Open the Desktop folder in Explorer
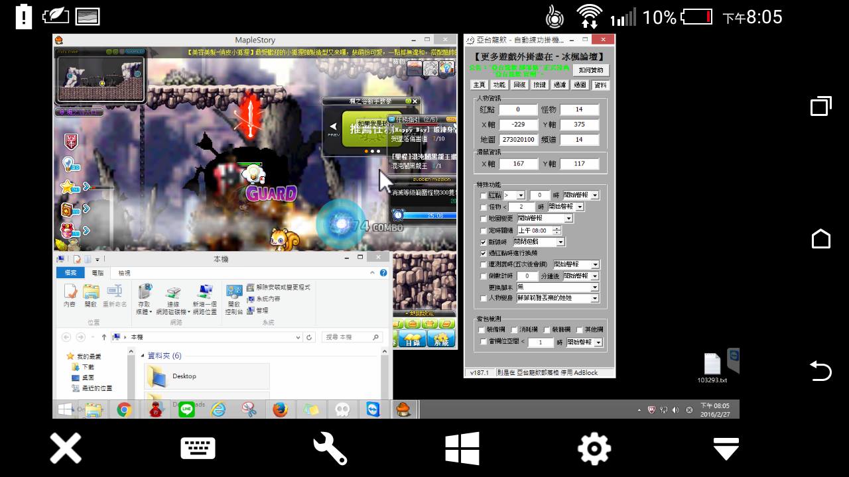The width and height of the screenshot is (849, 477). click(x=207, y=376)
